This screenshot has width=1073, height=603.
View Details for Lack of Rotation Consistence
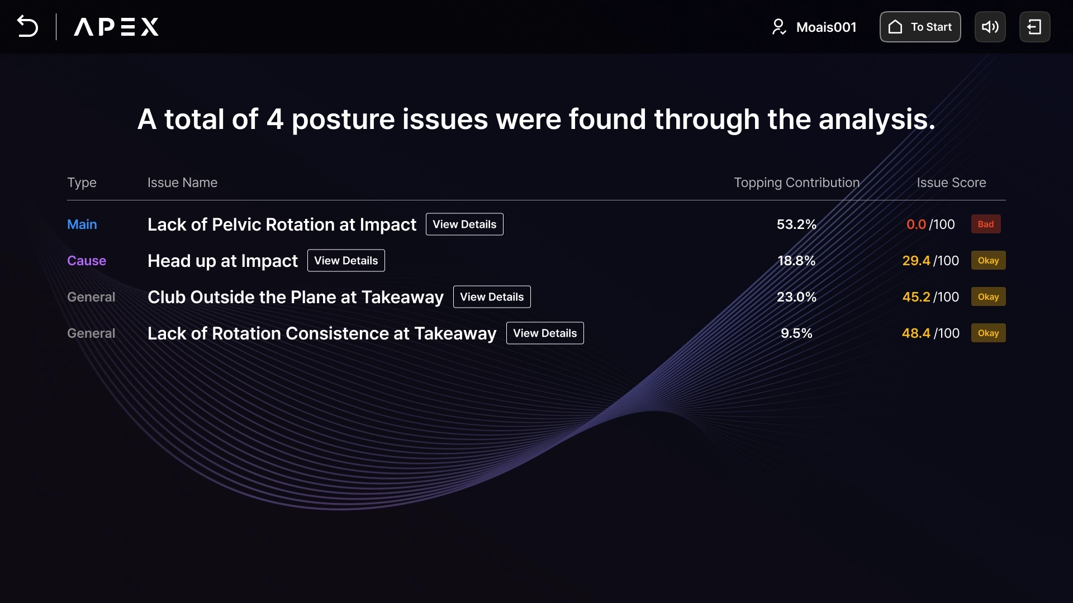pyautogui.click(x=544, y=333)
